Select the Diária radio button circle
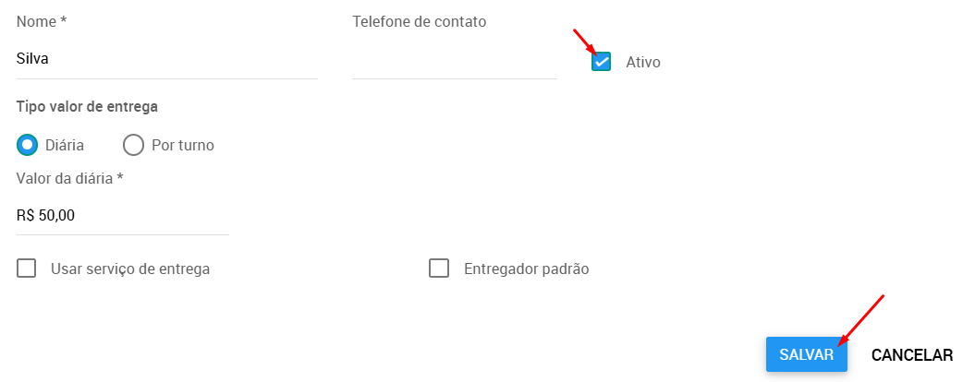The width and height of the screenshot is (963, 382). [x=27, y=145]
